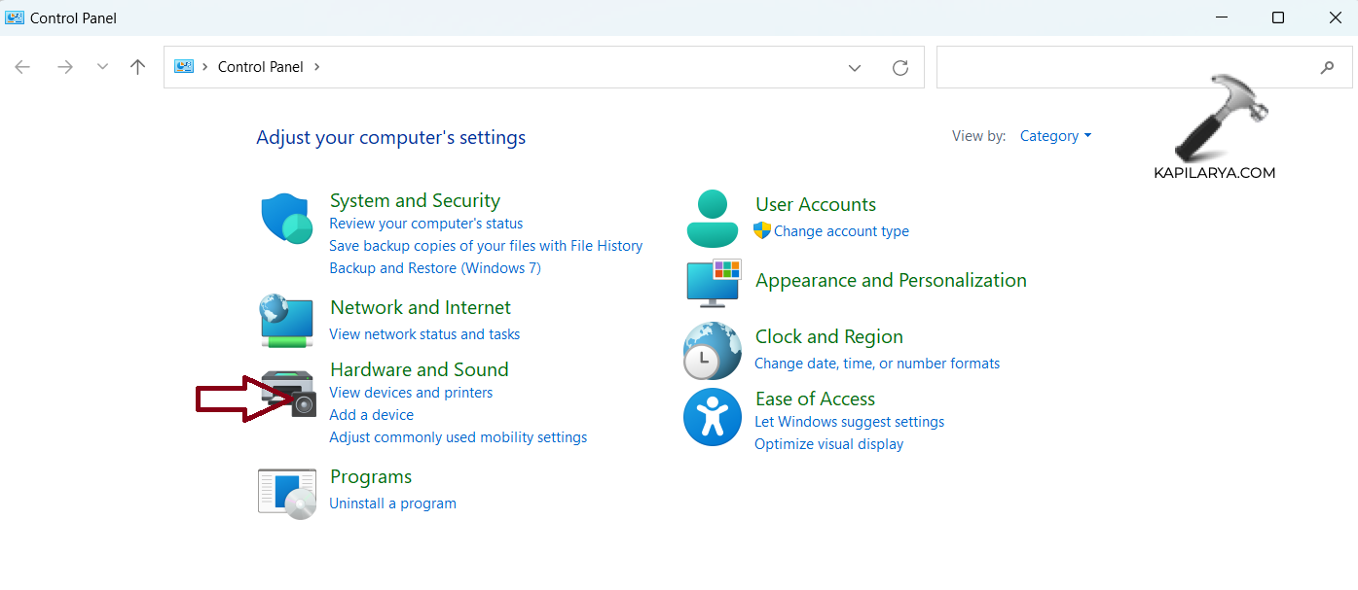
Task: Open the address bar history dropdown
Action: 855,67
